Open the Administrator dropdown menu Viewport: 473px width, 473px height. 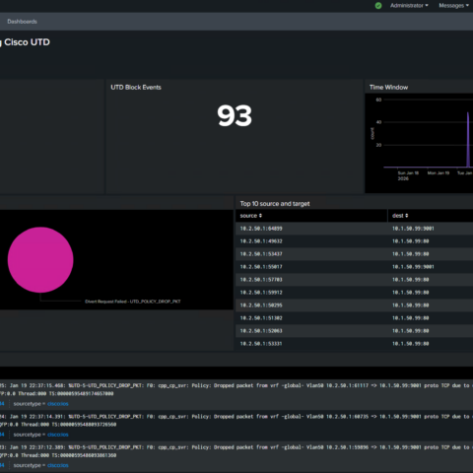tap(409, 6)
